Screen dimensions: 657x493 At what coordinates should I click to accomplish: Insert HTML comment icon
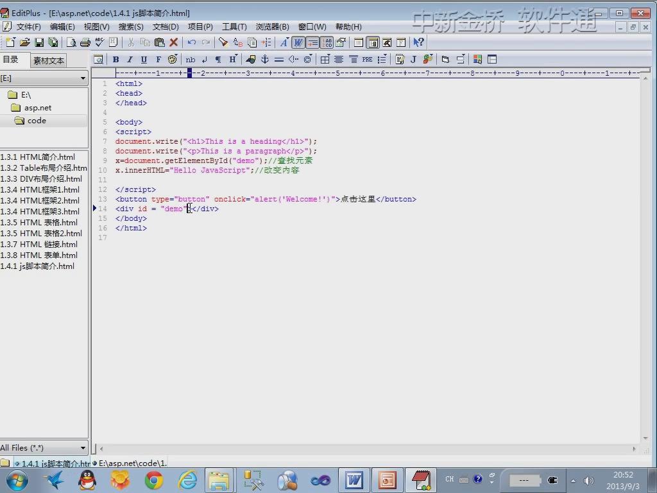click(x=293, y=60)
